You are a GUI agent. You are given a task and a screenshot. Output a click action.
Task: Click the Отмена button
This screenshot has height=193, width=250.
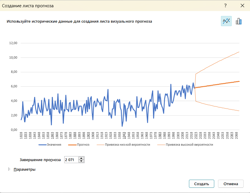(231, 184)
